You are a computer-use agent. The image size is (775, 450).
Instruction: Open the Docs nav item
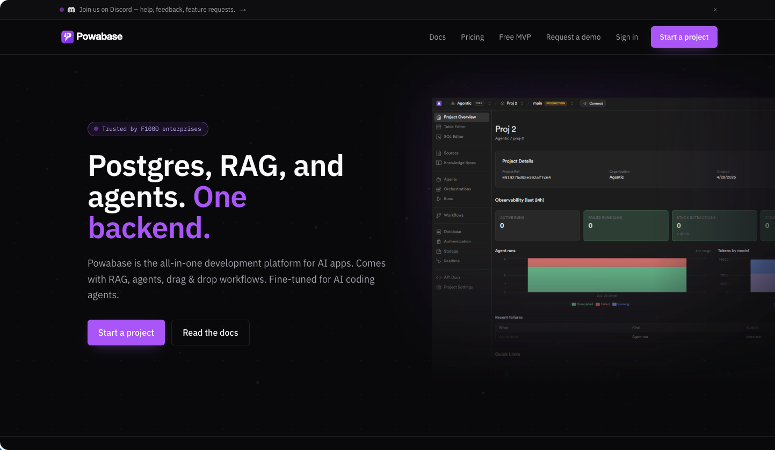pos(438,37)
